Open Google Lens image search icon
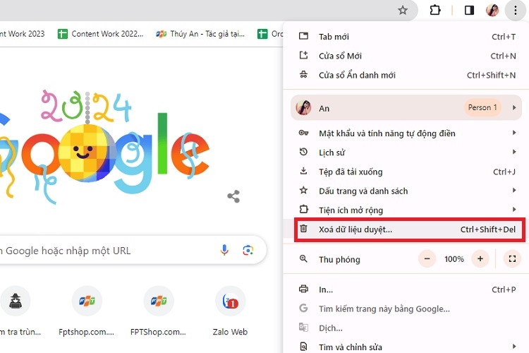This screenshot has width=529, height=353. (x=248, y=251)
